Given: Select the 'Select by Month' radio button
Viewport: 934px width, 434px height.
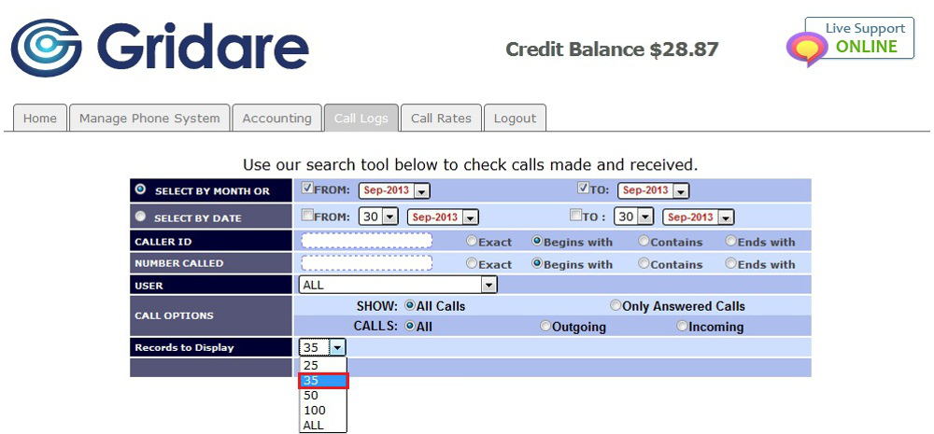Looking at the screenshot, I should point(140,189).
